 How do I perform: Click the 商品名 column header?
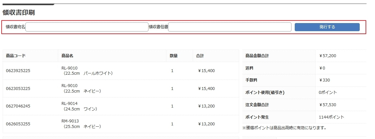click(x=67, y=56)
